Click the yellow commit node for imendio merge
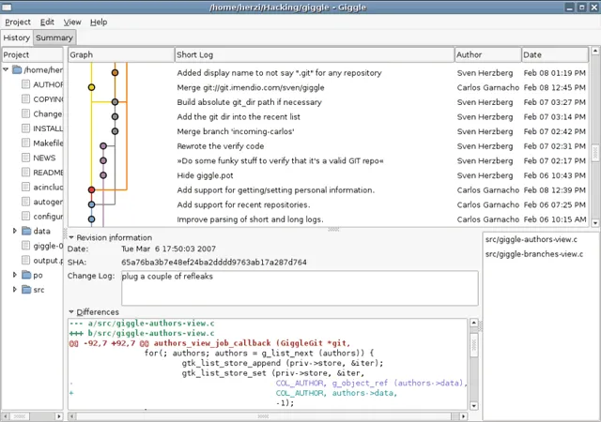601x422 pixels. point(91,87)
